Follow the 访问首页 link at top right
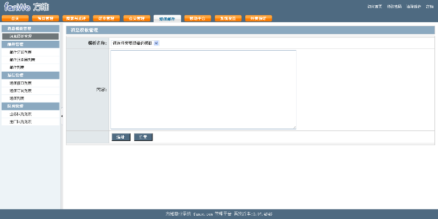This screenshot has width=438, height=219. [x=374, y=6]
